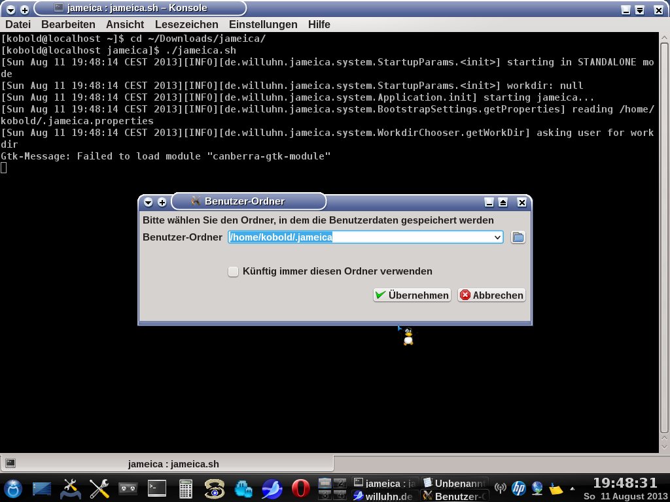Viewport: 670px width, 502px height.
Task: Maximize the Benutzer-Ordner dialog
Action: (503, 203)
